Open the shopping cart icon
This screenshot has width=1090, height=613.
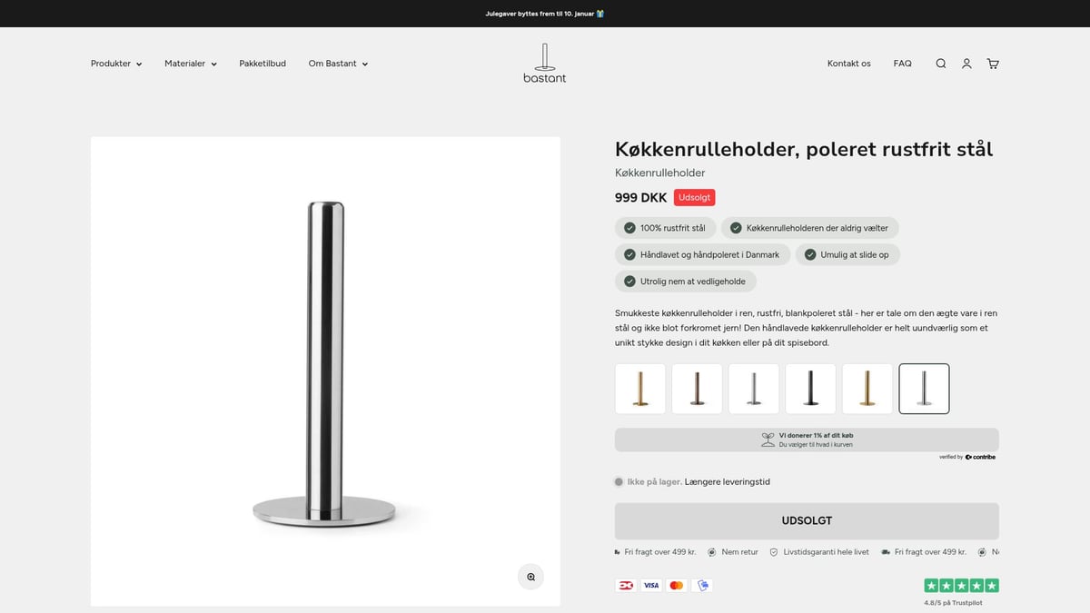coord(992,64)
